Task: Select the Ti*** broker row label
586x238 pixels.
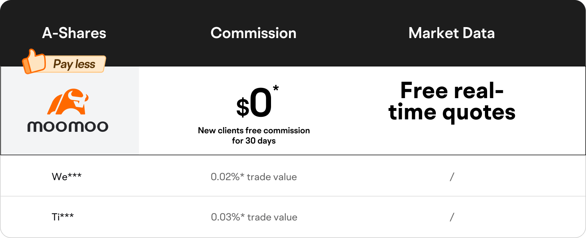Action: coord(63,217)
